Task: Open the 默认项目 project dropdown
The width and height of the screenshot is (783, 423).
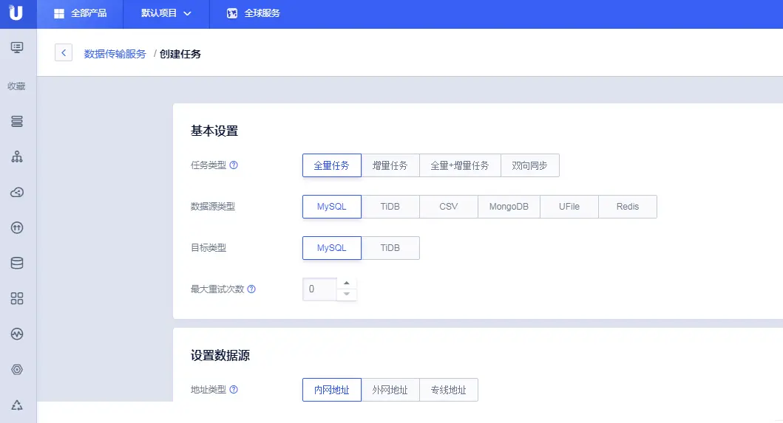Action: pyautogui.click(x=166, y=13)
